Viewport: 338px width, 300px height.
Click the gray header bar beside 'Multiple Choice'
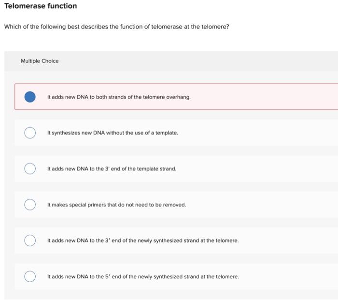(x=194, y=61)
